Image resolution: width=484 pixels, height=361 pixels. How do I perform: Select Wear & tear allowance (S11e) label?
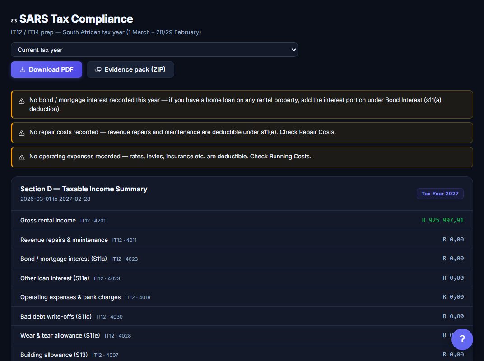60,335
